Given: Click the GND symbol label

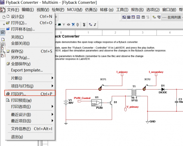Looking at the screenshot, I should pyautogui.click(x=152, y=121).
